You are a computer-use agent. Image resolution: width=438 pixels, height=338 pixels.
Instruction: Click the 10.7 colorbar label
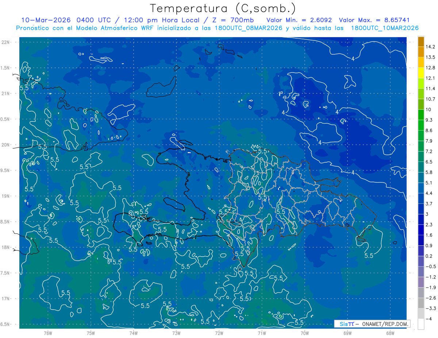(430, 99)
